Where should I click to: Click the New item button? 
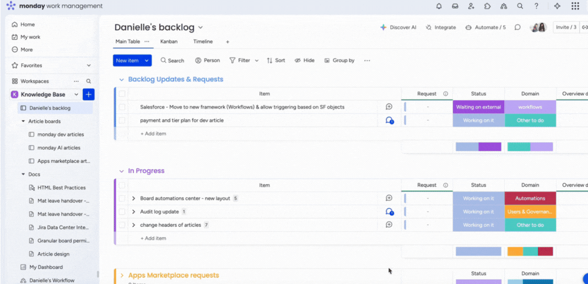127,61
